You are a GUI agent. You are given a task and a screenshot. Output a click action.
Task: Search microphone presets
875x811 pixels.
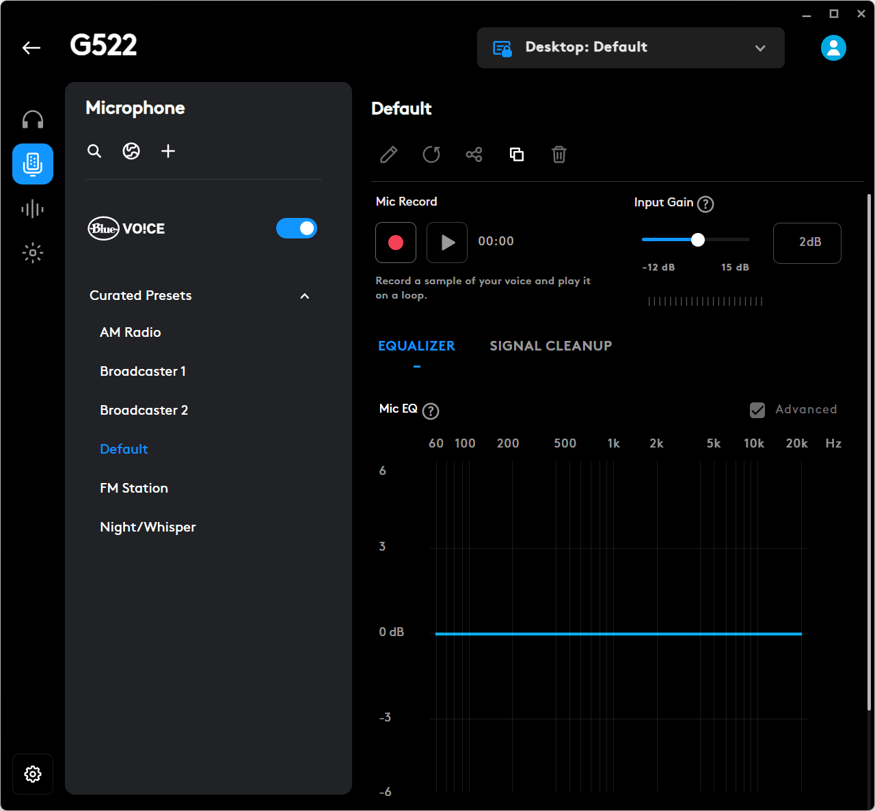tap(94, 151)
